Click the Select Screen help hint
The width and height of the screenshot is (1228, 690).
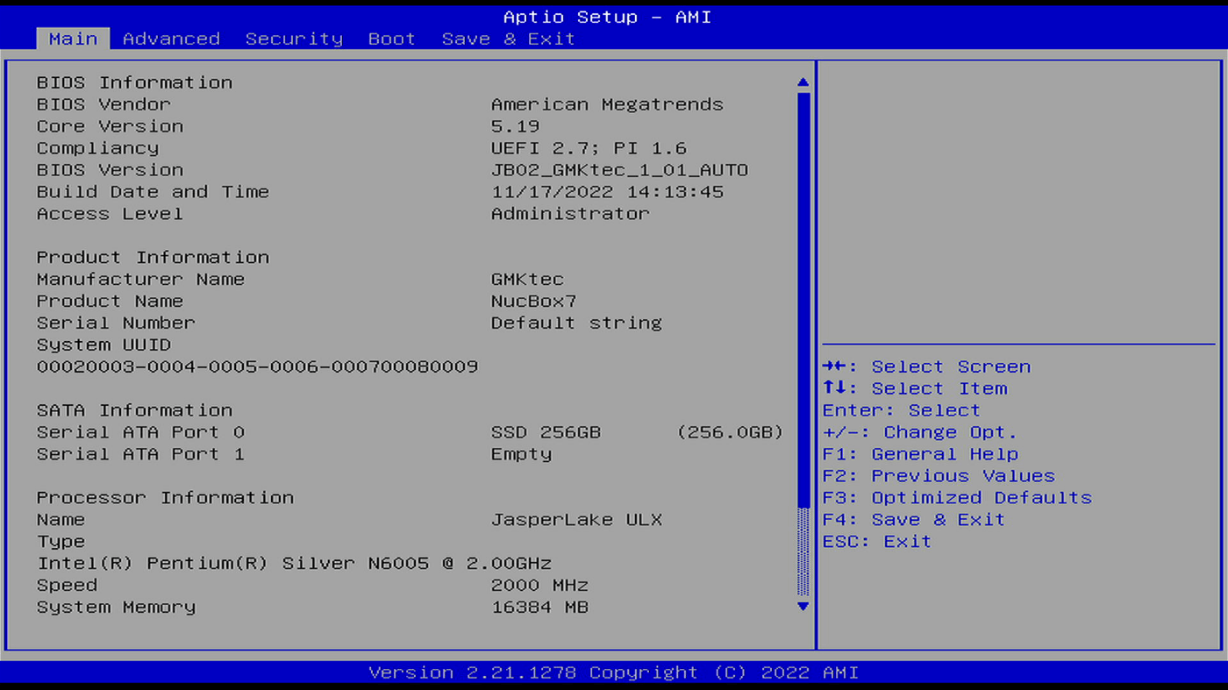coord(926,366)
